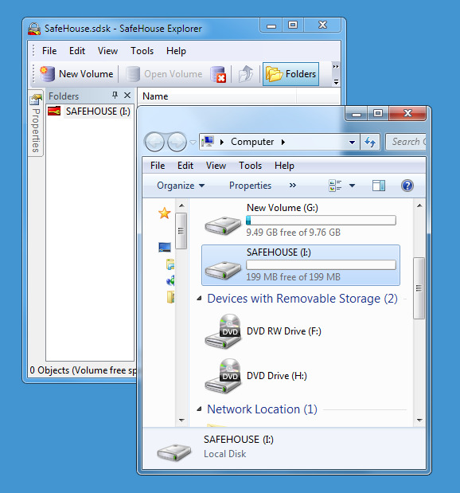Click the Forward navigation button in Computer window
Screen dimensions: 460x493
pyautogui.click(x=177, y=142)
